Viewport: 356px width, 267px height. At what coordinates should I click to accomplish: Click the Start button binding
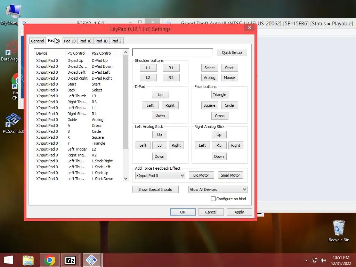229,68
